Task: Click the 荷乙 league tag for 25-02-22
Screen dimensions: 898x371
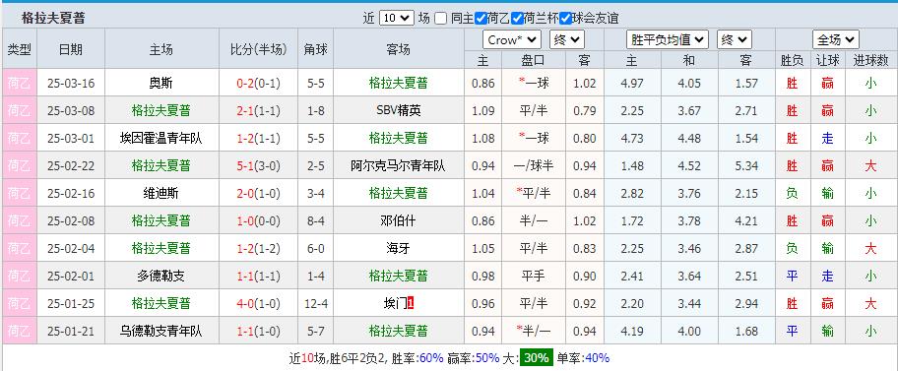Action: pyautogui.click(x=20, y=165)
